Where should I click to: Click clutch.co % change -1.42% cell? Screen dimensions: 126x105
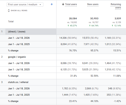(117, 101)
